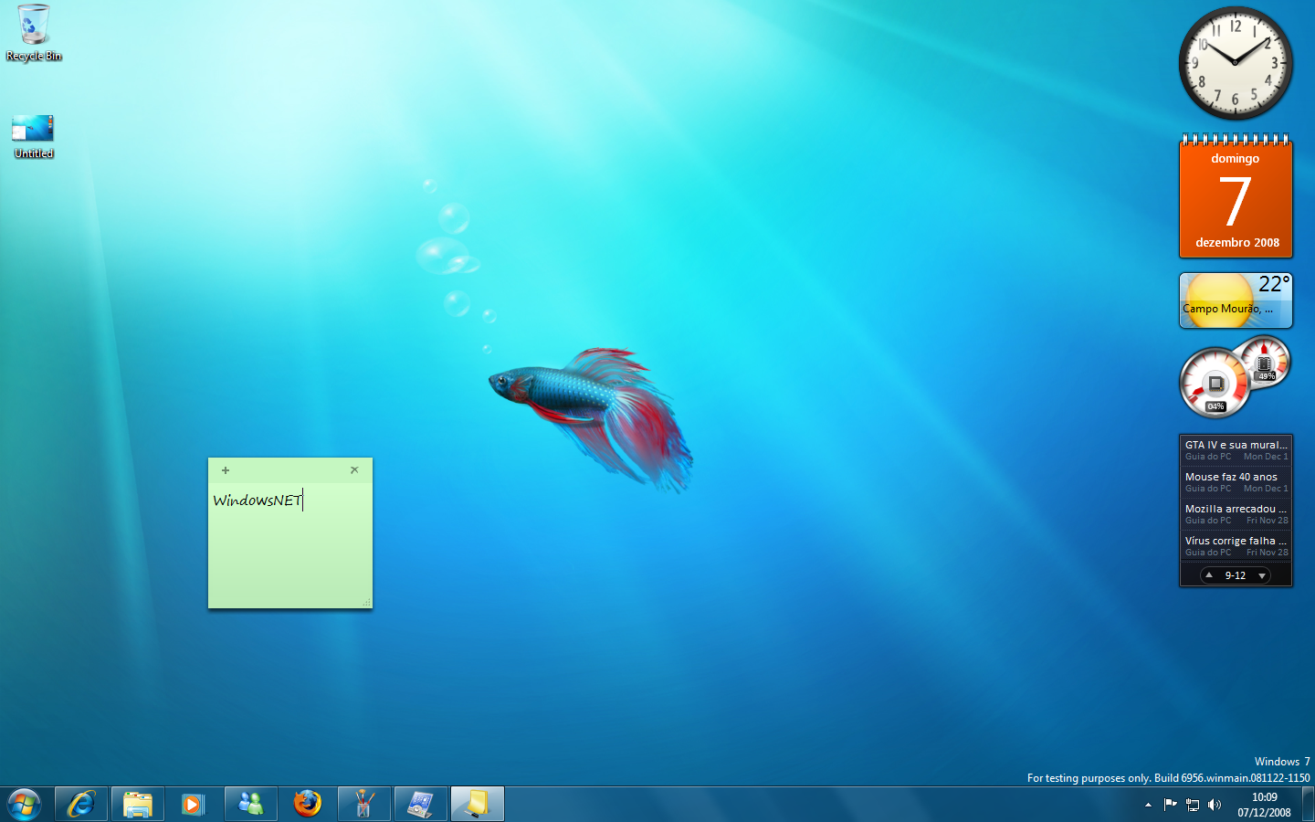
Task: Click the Sticky Notes taskbar button
Action: click(478, 804)
